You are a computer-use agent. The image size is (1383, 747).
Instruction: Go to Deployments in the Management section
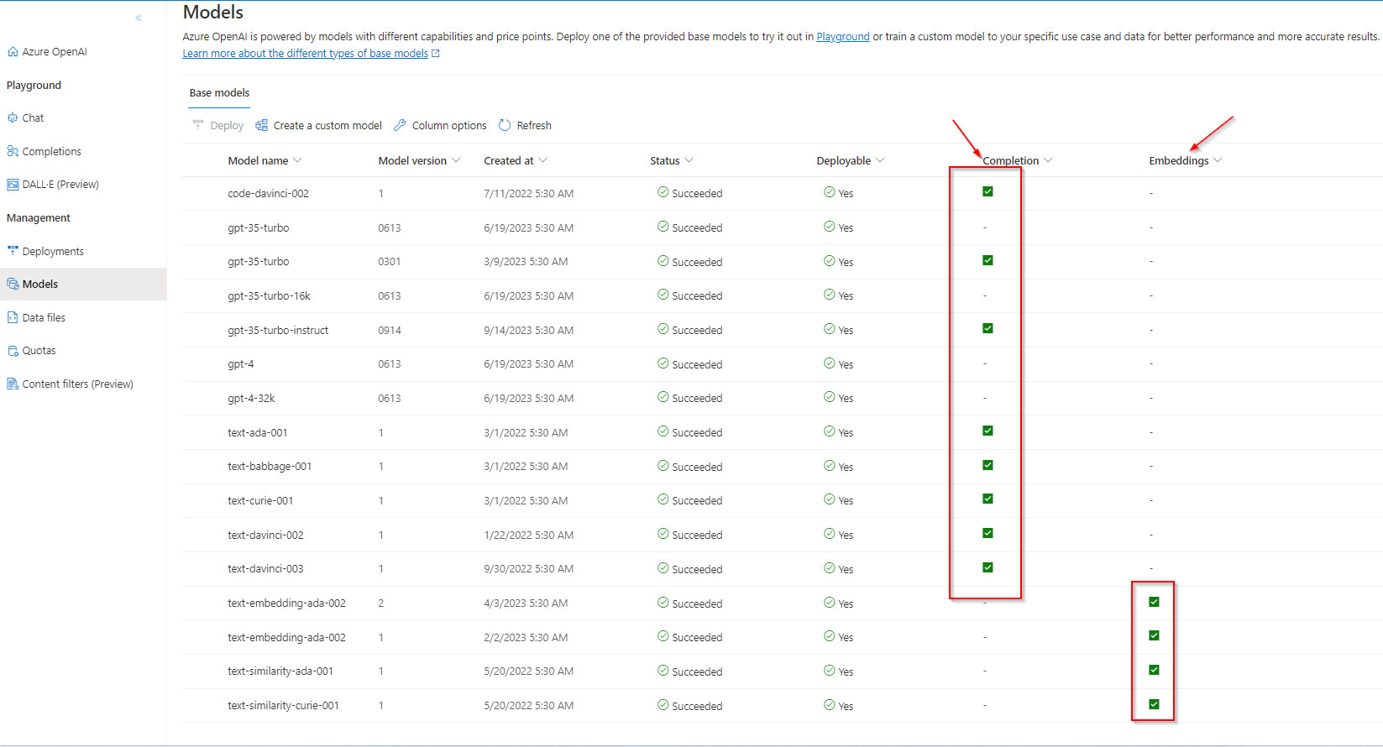pos(53,252)
